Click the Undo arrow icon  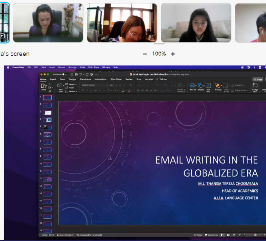click(x=81, y=74)
